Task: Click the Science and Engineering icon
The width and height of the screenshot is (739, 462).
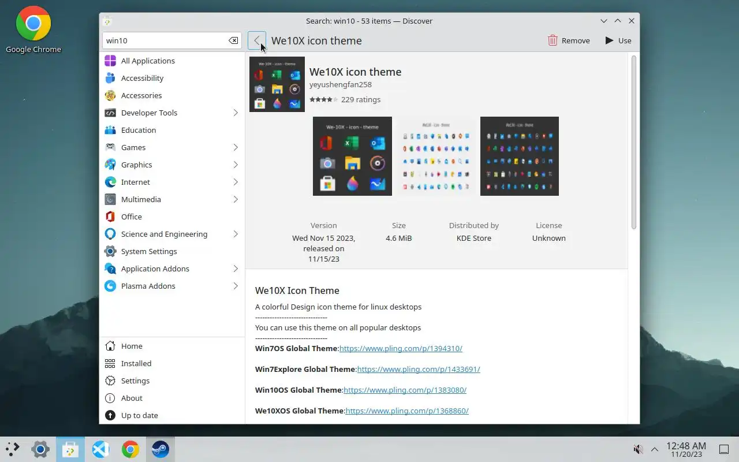Action: (x=110, y=234)
